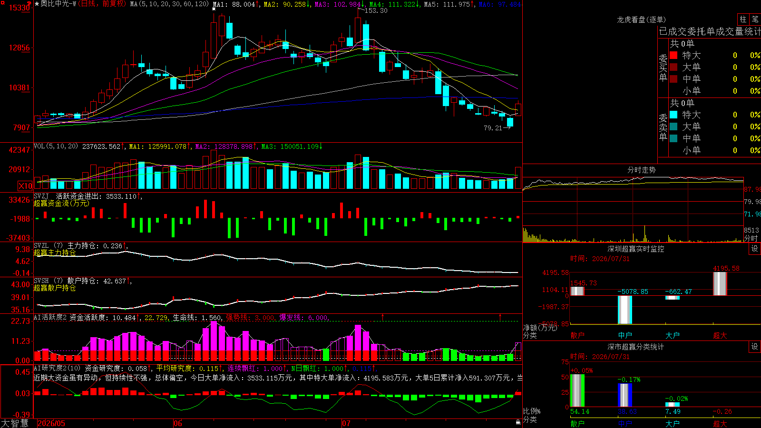Open 设 settings for 深圳超赢实时监控
The width and height of the screenshot is (761, 428).
tap(754, 249)
